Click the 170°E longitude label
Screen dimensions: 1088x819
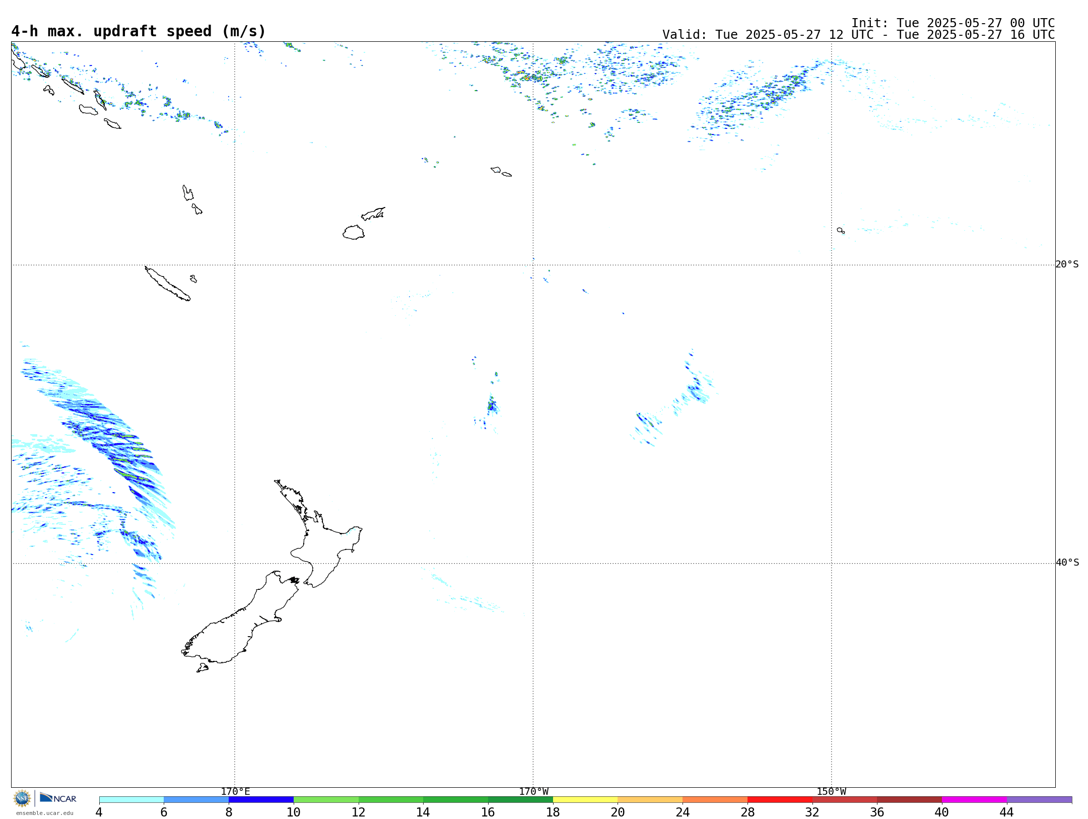coord(235,792)
